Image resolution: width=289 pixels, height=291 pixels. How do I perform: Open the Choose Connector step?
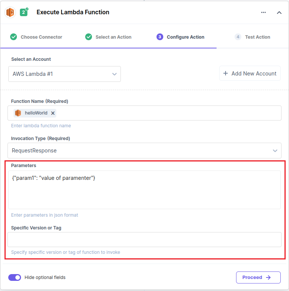point(36,37)
